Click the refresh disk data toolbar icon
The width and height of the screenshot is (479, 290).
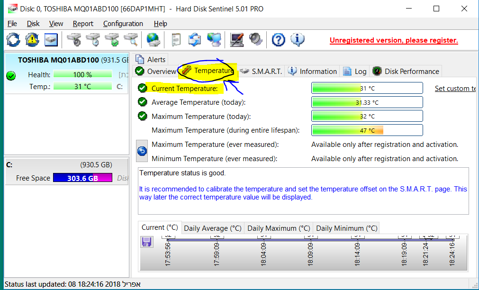coord(13,40)
